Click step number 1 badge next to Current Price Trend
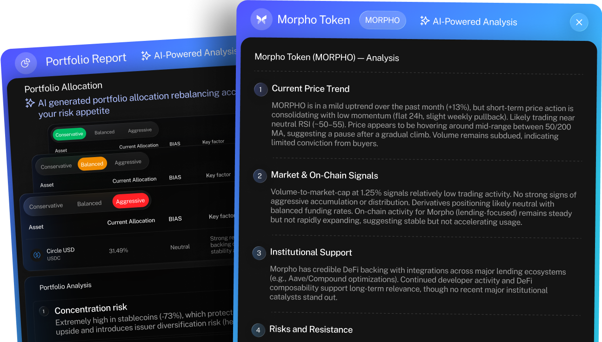The width and height of the screenshot is (602, 342). 261,89
